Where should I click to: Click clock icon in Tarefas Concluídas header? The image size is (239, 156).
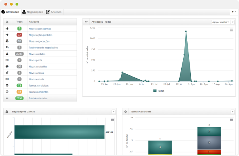[125, 112]
